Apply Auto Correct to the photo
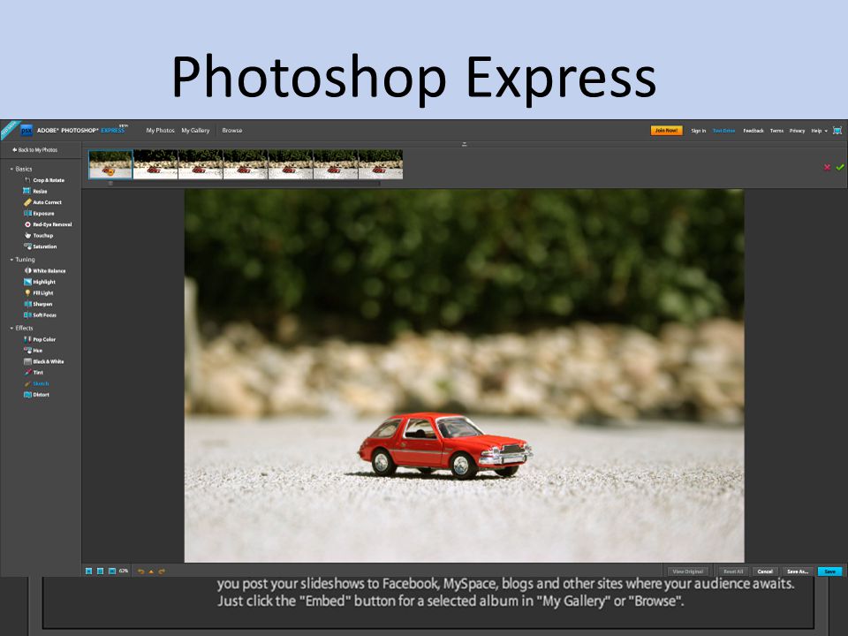The image size is (848, 636). [42, 202]
